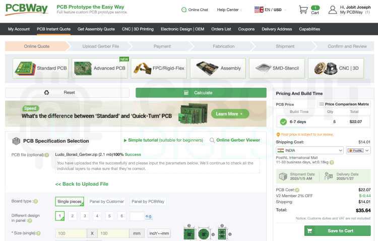Click the second Size field showing 100
The width and height of the screenshot is (378, 241).
[x=113, y=233]
